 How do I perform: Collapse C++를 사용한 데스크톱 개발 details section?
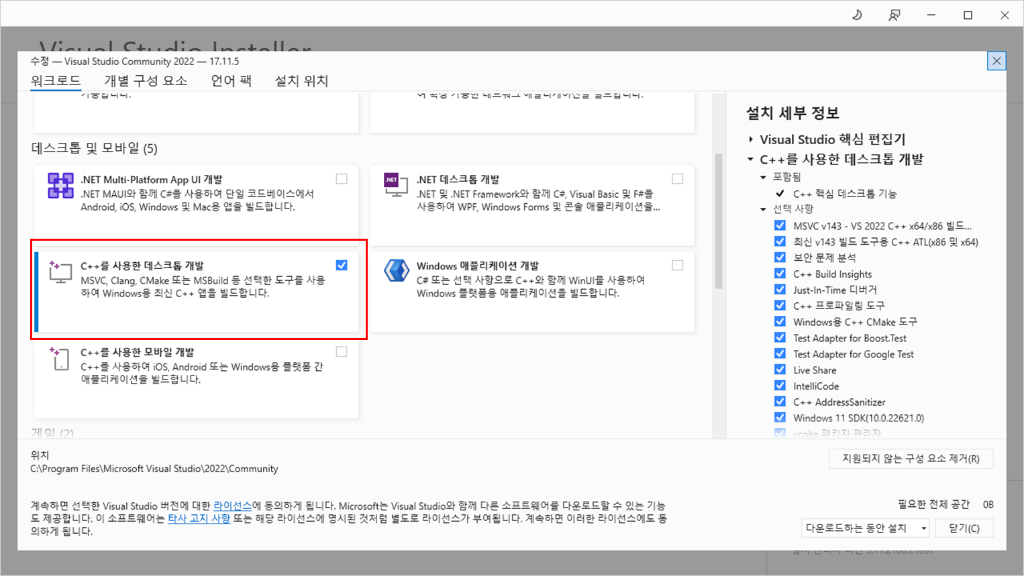tap(751, 160)
